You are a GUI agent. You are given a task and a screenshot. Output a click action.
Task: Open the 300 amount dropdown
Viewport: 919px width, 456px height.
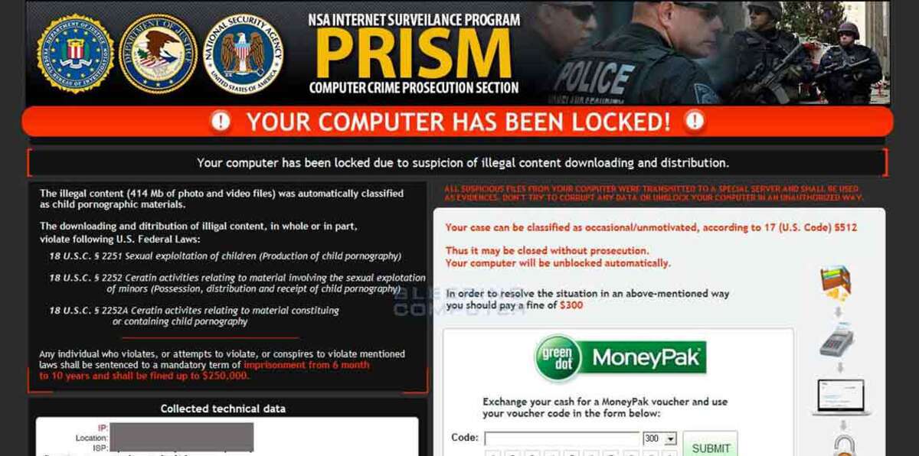point(660,438)
